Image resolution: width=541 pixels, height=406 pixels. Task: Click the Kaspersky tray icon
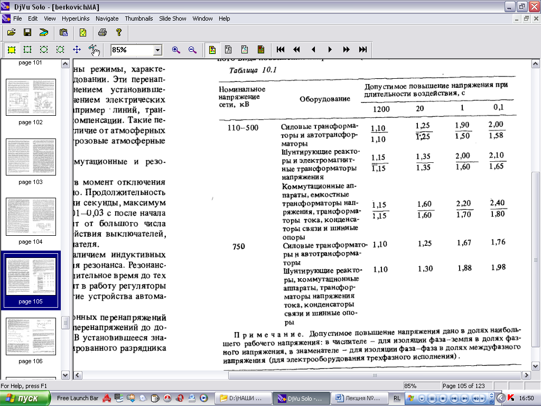(511, 398)
